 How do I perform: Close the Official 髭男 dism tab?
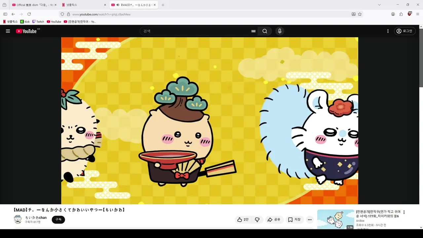click(55, 5)
